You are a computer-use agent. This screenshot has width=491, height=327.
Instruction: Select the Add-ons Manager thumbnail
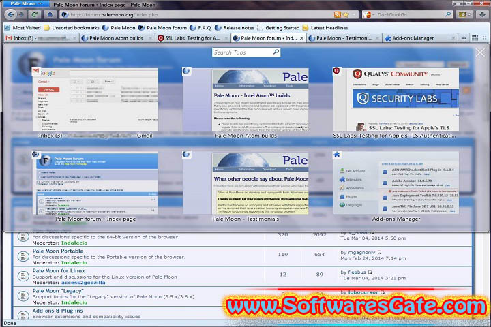coord(396,183)
